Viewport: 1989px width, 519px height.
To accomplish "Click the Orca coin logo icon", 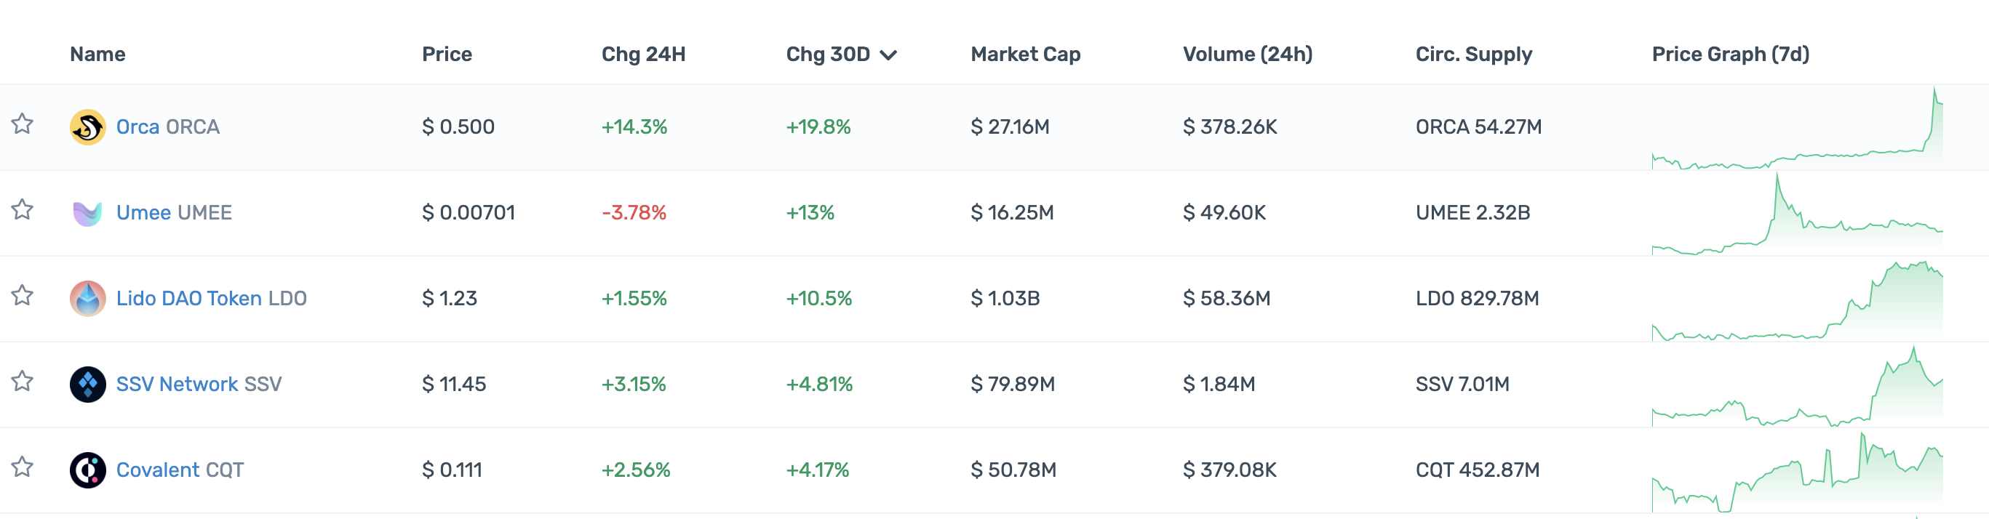I will (x=87, y=127).
